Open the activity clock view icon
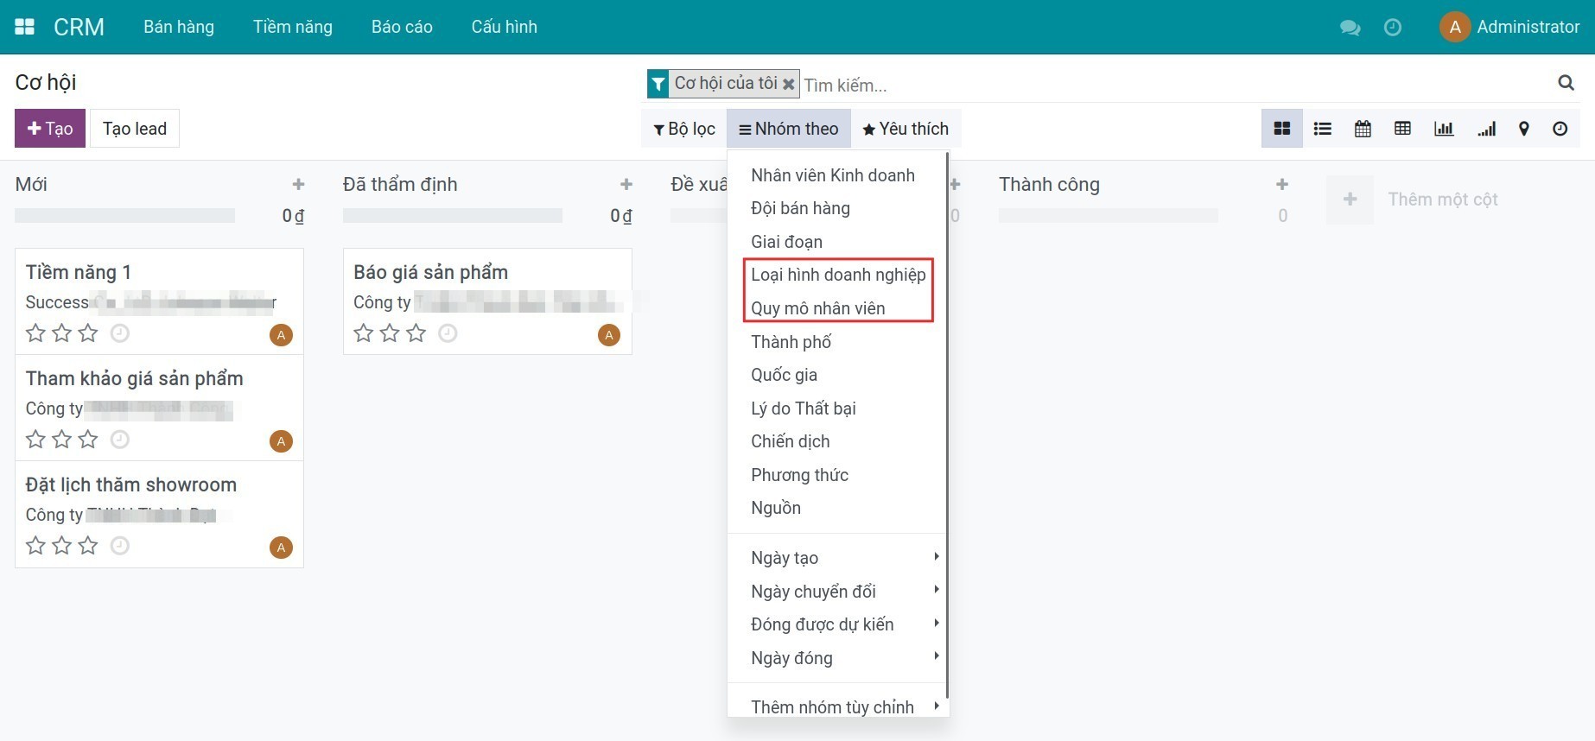This screenshot has height=741, width=1595. coord(1560,129)
